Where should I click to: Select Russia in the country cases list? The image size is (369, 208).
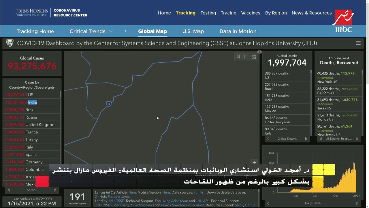(x=32, y=117)
